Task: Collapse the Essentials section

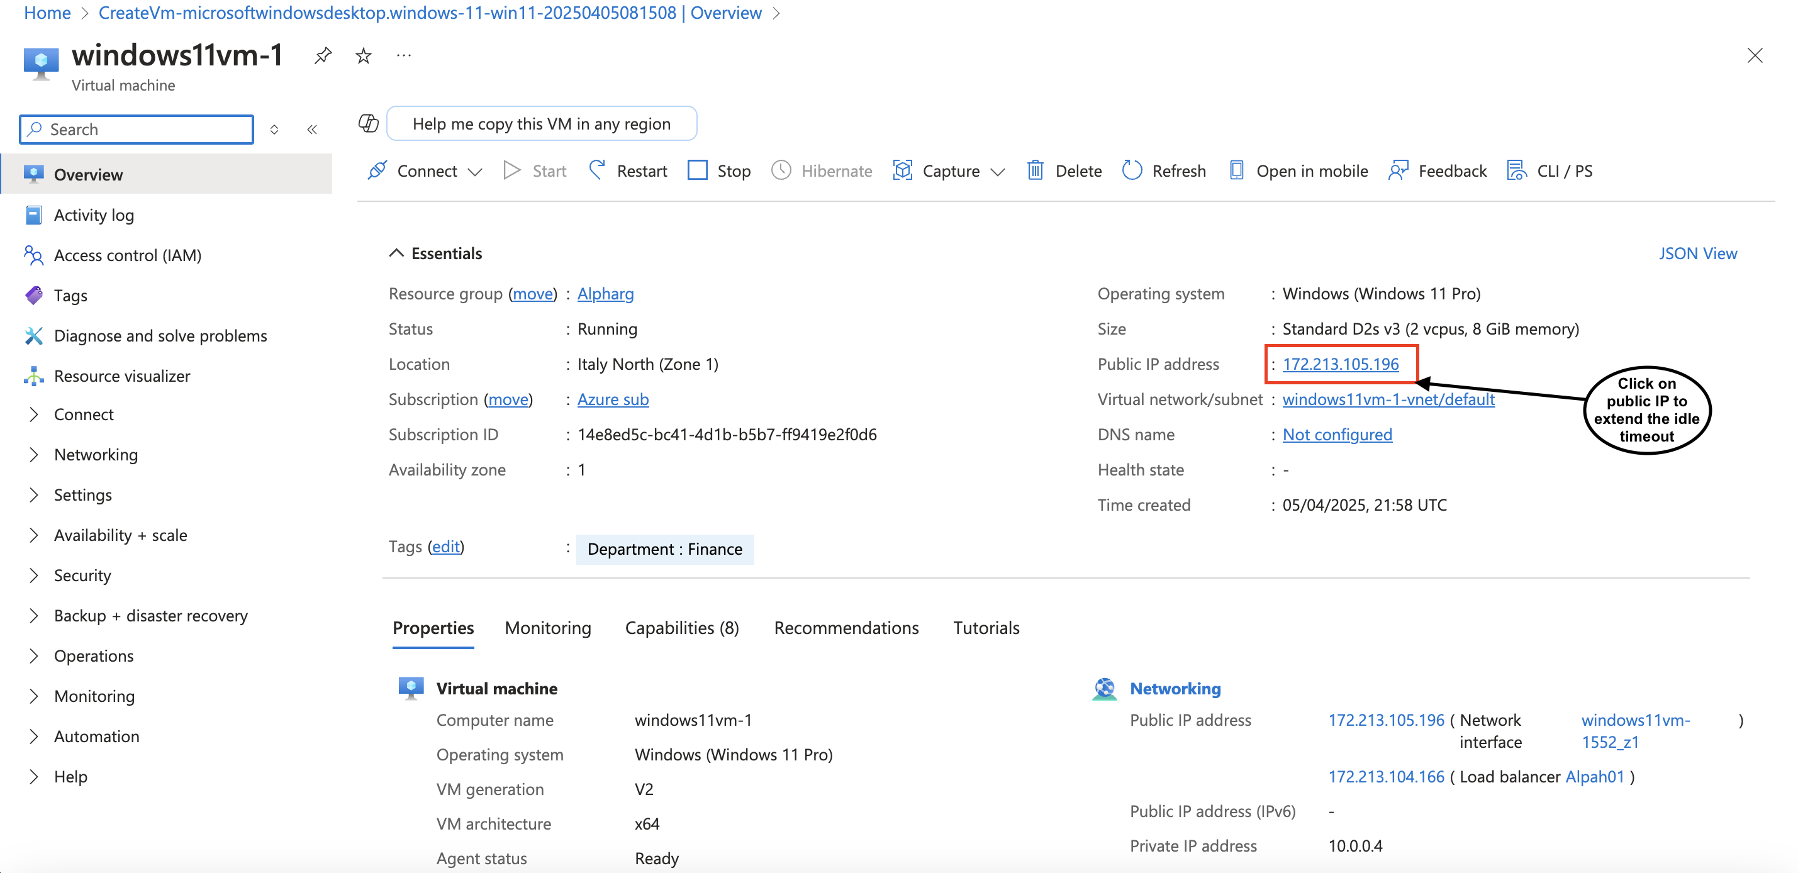Action: [396, 253]
